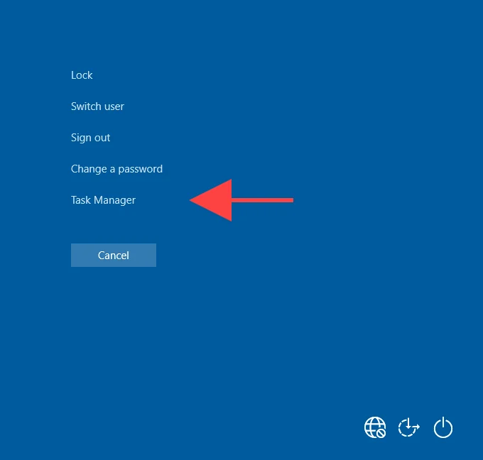This screenshot has width=483, height=460.
Task: Click the Cancel button
Action: (114, 256)
